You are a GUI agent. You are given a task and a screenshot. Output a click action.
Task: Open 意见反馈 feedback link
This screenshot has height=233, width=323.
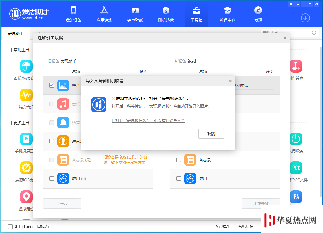click(x=246, y=227)
